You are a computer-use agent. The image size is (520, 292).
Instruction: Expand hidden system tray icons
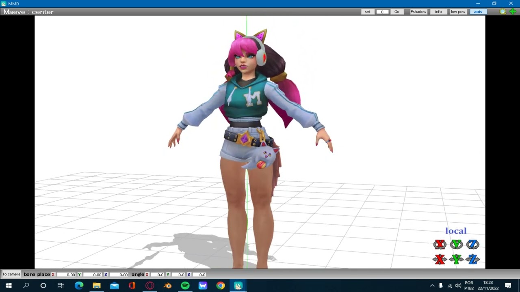432,286
